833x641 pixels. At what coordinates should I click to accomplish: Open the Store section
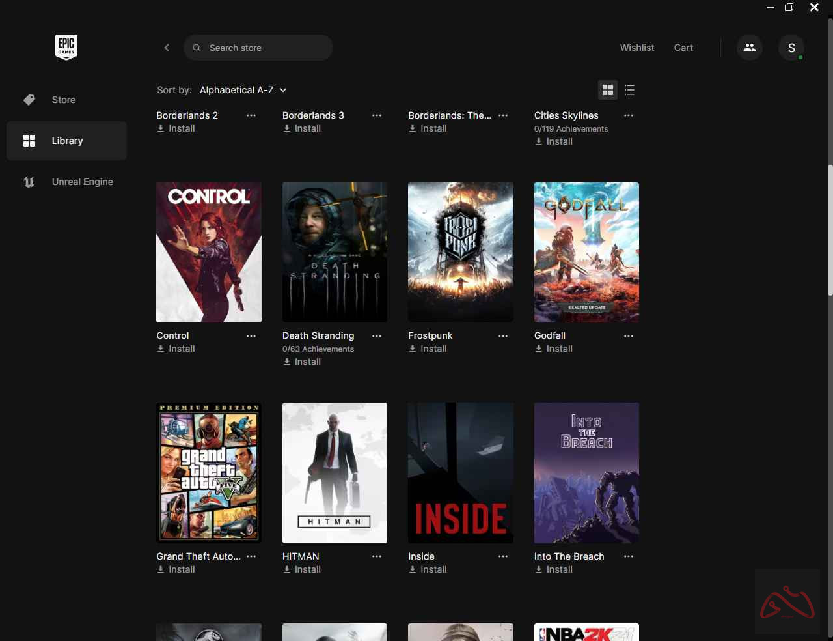63,100
